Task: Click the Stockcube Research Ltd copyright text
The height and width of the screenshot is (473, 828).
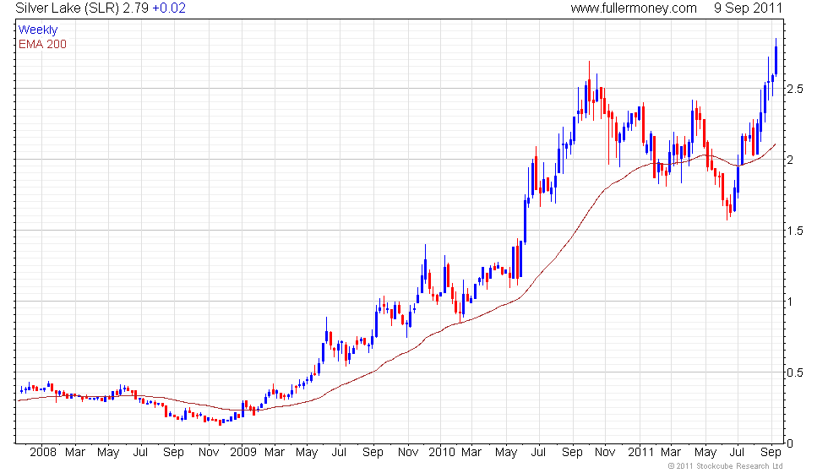Action: [726, 466]
